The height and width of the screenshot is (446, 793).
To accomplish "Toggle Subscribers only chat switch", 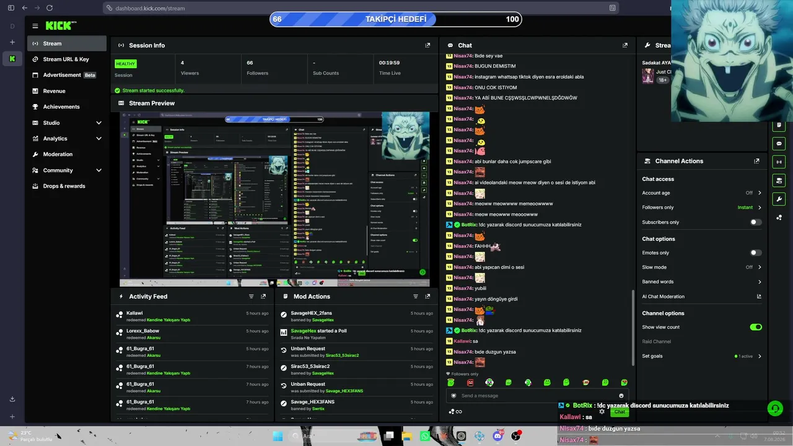I will click(756, 222).
